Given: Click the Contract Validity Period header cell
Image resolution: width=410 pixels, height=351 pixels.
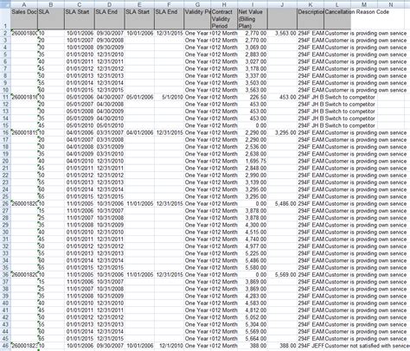Looking at the screenshot, I should [224, 19].
